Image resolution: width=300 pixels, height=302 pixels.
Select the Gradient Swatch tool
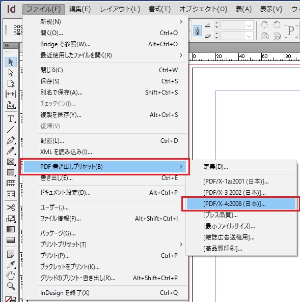click(11, 229)
